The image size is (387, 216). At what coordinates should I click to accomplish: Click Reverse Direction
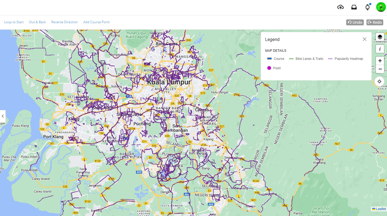pos(65,22)
